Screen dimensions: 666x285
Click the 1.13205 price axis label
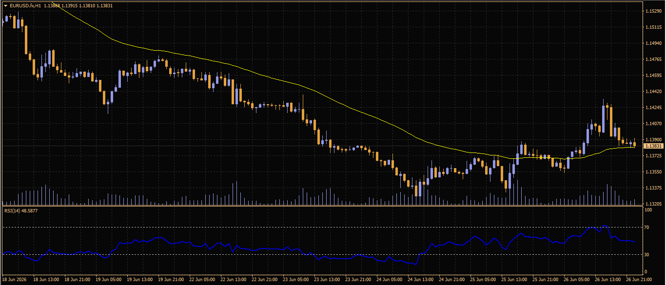[x=653, y=204]
